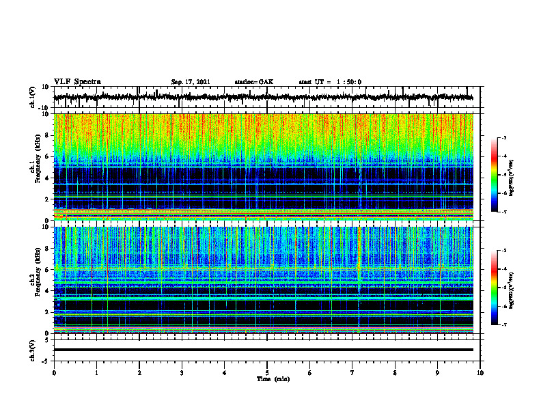Viewport: 541px width, 418px height.
Task: Click the "10" tick on the time axis
Action: [x=480, y=373]
